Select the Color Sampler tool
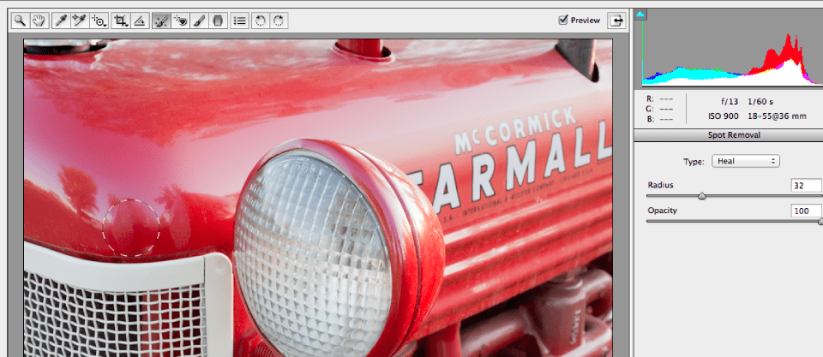 tap(79, 21)
